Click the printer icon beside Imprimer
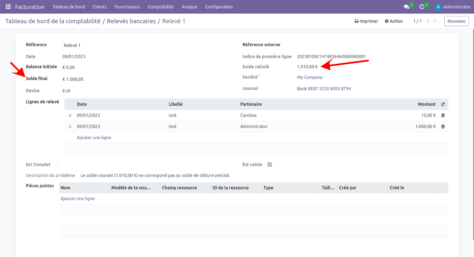The width and height of the screenshot is (474, 257). pyautogui.click(x=357, y=21)
